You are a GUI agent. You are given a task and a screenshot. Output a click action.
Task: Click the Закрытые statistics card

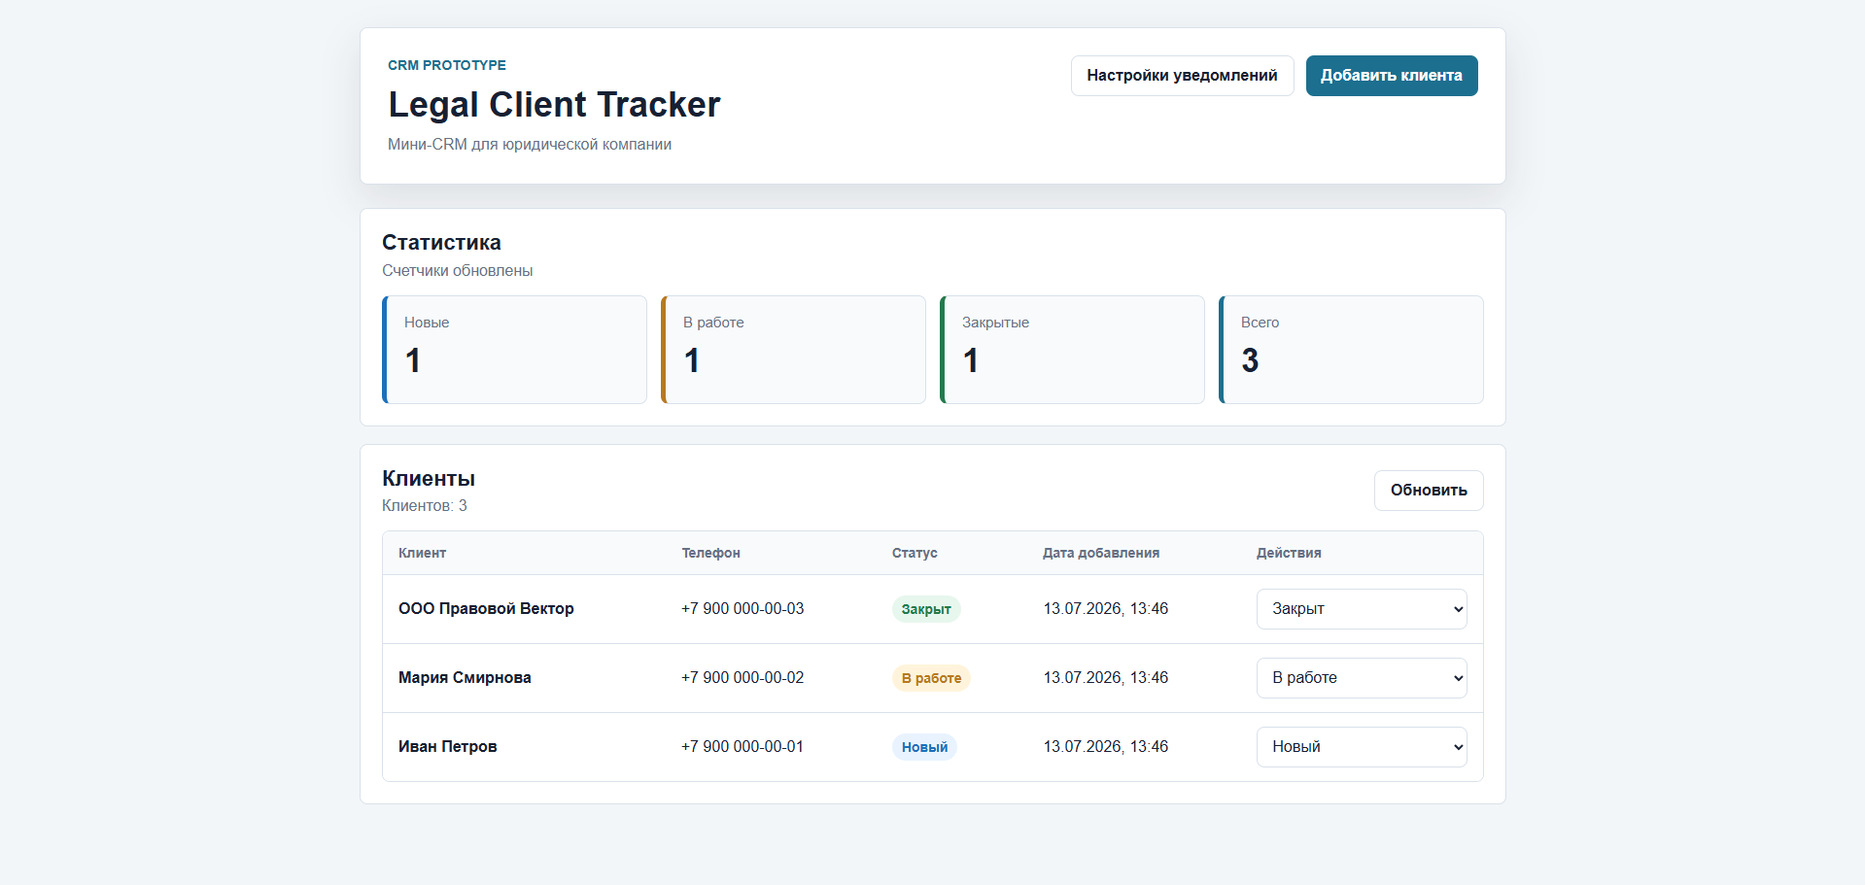(1072, 350)
